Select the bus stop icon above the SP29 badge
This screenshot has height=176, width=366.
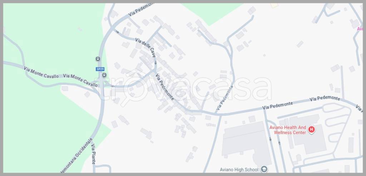pyautogui.click(x=98, y=59)
